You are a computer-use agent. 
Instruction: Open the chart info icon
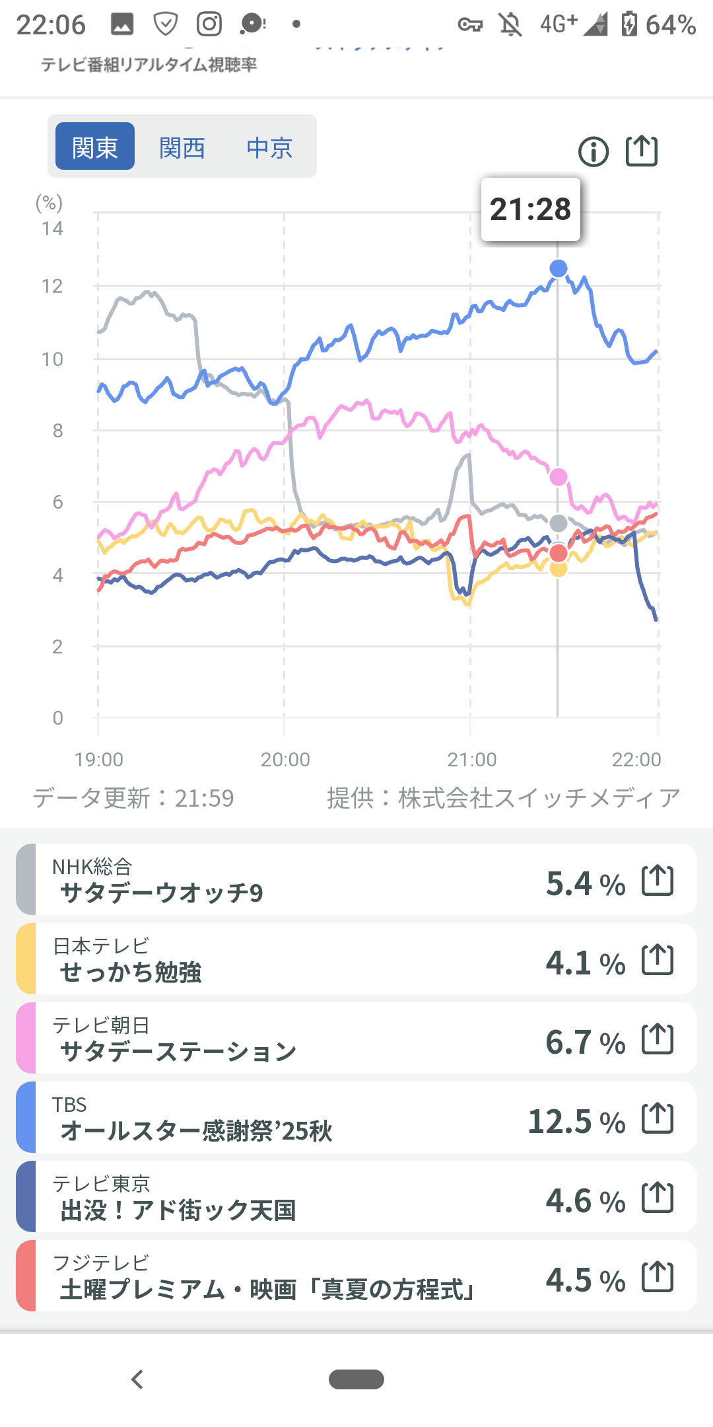594,152
